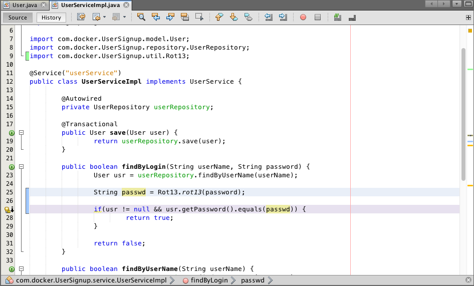Click the Comment code toolbar icon
Screen dimensions: 474x286
(x=338, y=17)
